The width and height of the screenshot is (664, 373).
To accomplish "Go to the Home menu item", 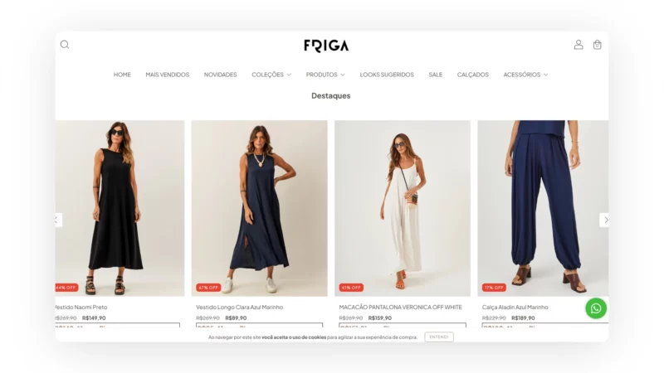I will [122, 75].
